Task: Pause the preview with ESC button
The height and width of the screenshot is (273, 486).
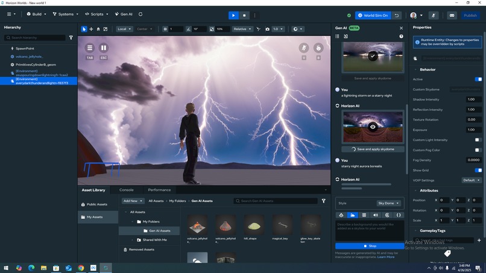Action: click(x=104, y=48)
